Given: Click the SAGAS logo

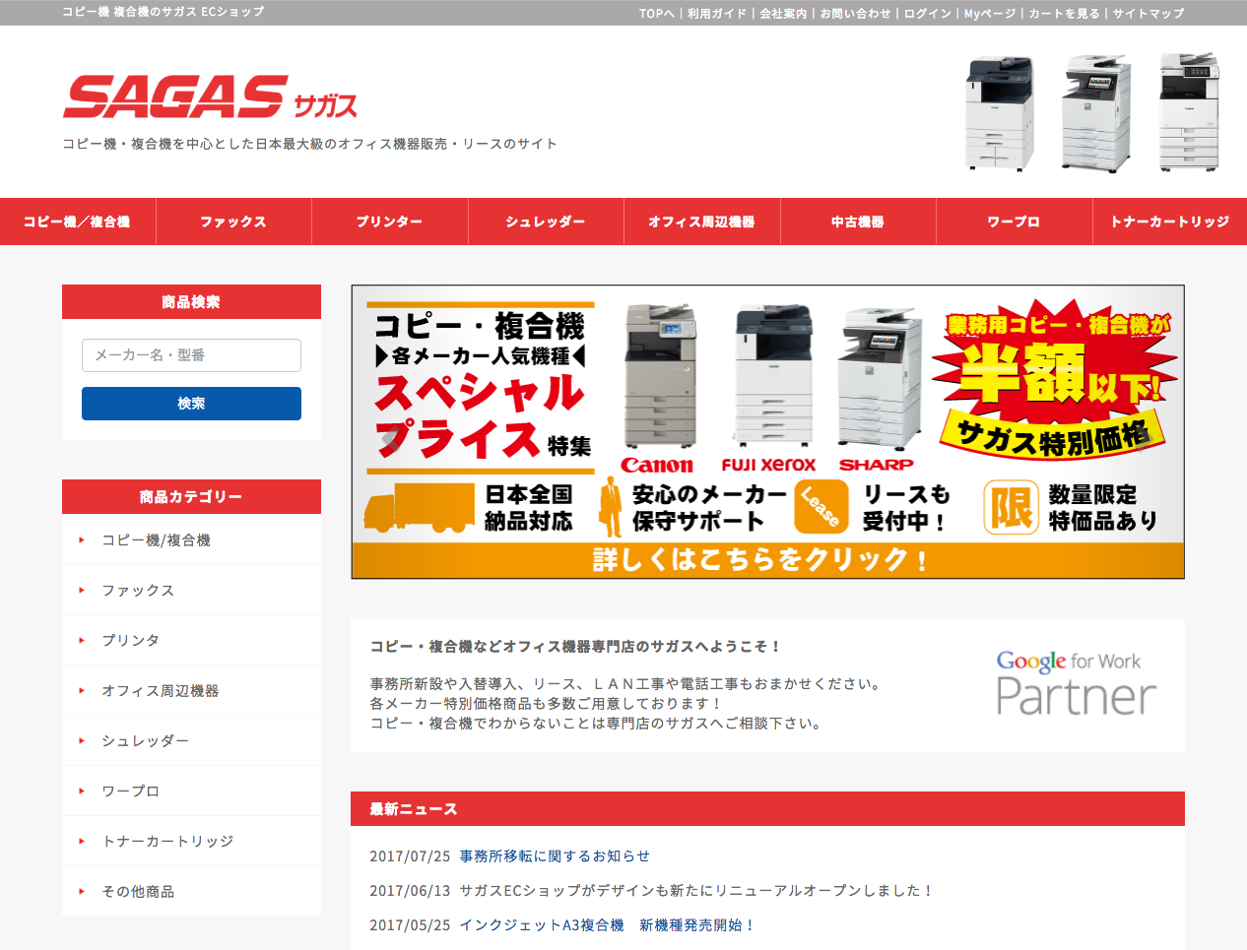Looking at the screenshot, I should [x=210, y=97].
